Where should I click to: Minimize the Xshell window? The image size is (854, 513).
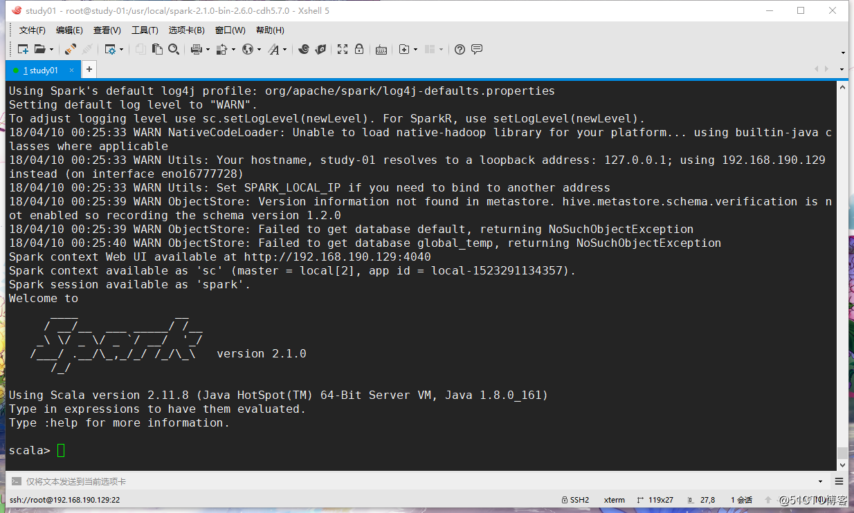tap(769, 10)
